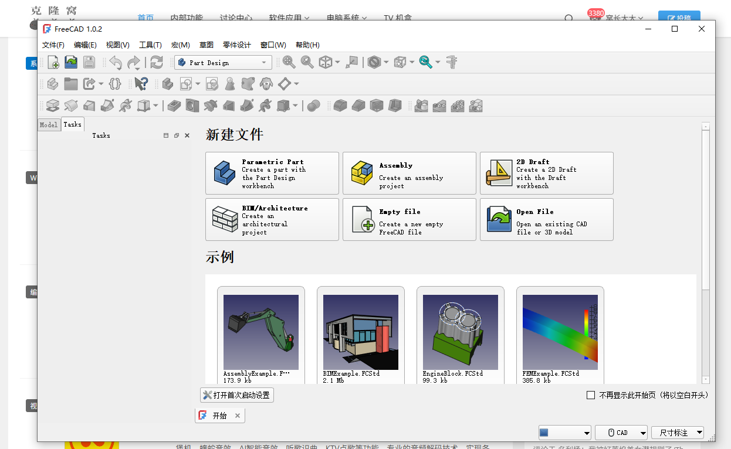Click the Refresh recompute icon
The width and height of the screenshot is (731, 449).
(x=156, y=62)
